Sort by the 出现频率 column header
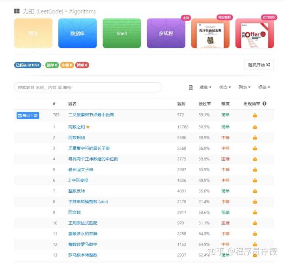284x263 pixels. [x=252, y=104]
